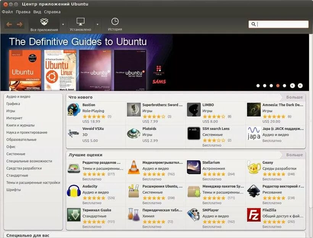Show the Installed (Установлено) view
The width and height of the screenshot is (313, 238).
point(81,25)
